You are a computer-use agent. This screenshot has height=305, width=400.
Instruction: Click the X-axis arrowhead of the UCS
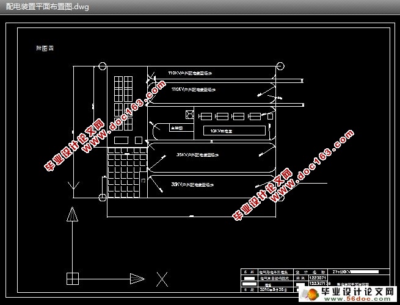pos(137,279)
